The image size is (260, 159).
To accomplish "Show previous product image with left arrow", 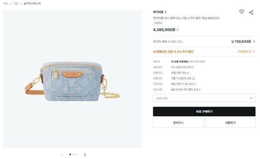I will click(x=62, y=155).
